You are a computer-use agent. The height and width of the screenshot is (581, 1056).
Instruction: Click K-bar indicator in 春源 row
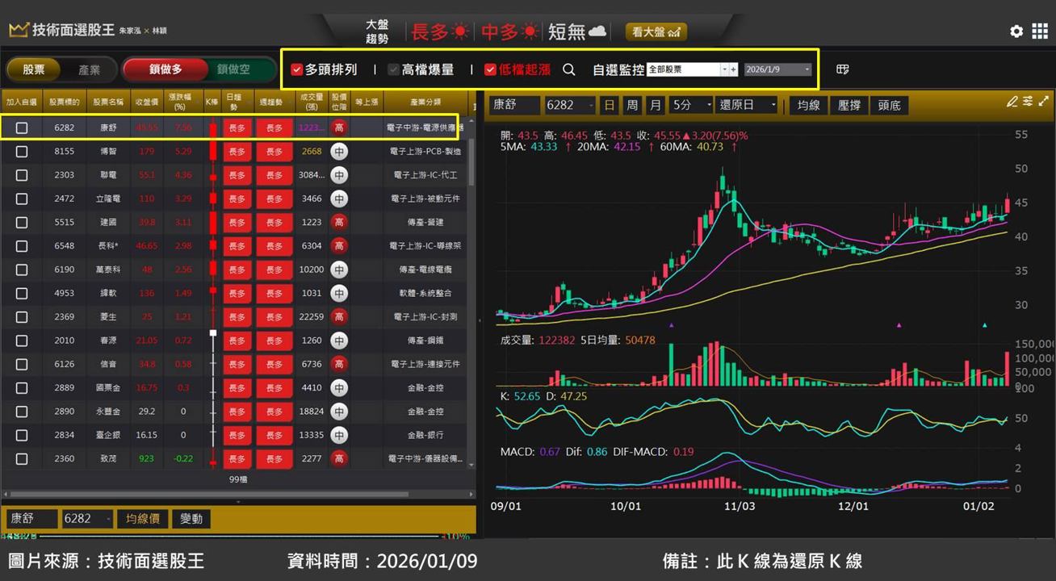pyautogui.click(x=213, y=341)
